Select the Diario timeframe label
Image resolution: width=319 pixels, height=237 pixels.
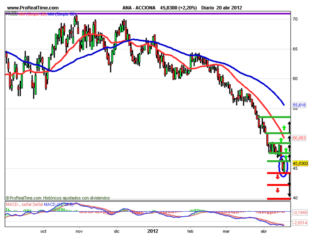click(208, 8)
